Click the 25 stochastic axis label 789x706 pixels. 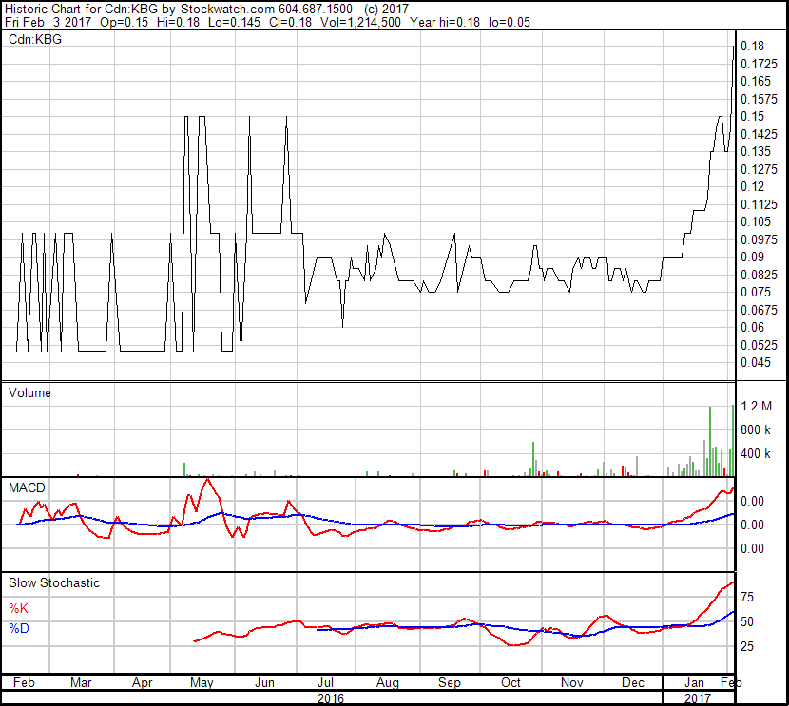[x=747, y=646]
